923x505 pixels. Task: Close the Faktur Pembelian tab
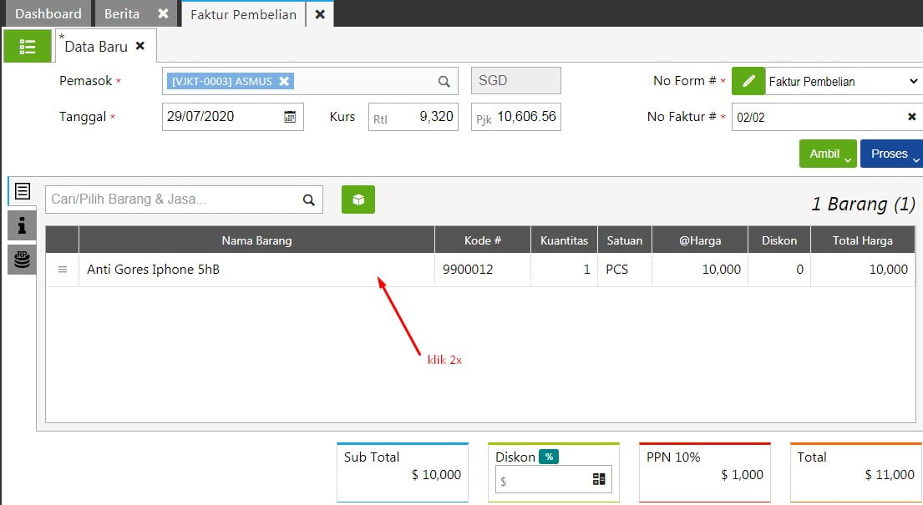(x=320, y=14)
